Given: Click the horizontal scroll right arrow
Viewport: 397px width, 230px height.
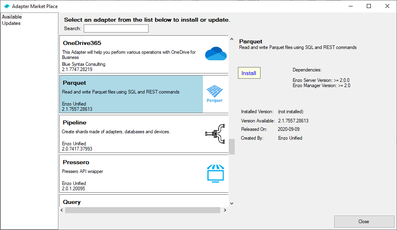Looking at the screenshot, I should (225, 210).
